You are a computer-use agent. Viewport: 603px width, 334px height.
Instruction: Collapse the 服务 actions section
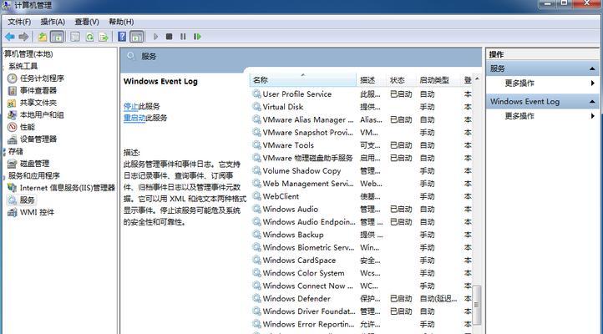click(x=592, y=68)
